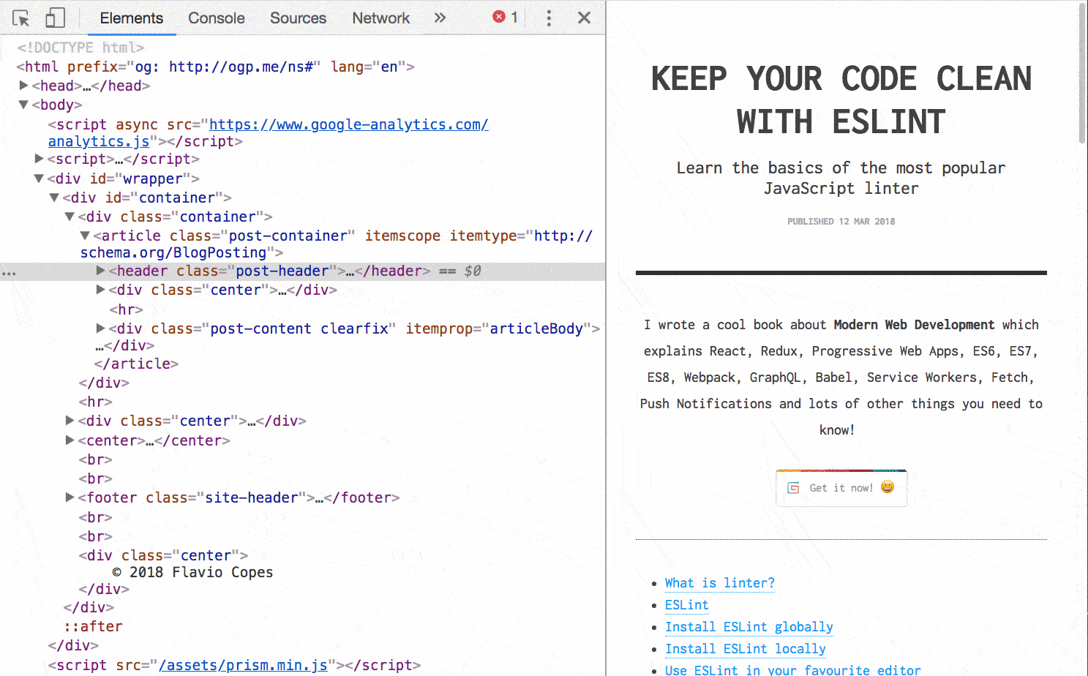Screen dimensions: 1088x676
Task: Collapse the body element node
Action: click(23, 105)
